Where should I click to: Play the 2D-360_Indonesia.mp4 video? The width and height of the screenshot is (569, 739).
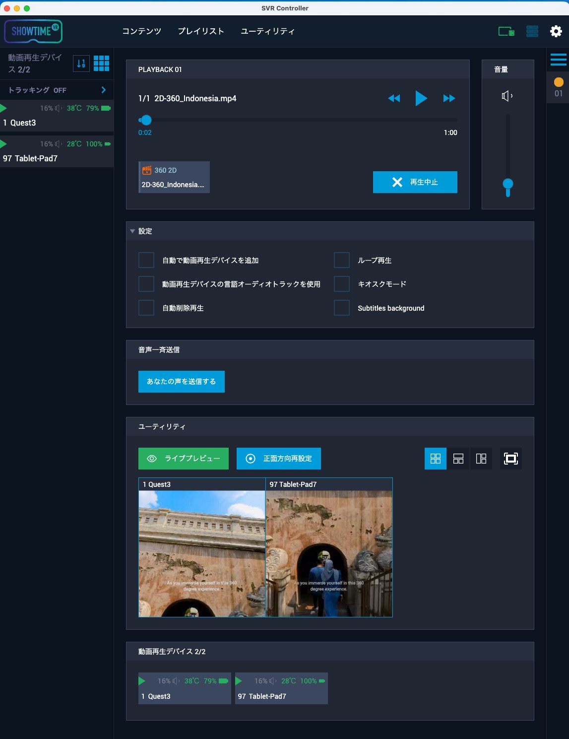click(421, 98)
